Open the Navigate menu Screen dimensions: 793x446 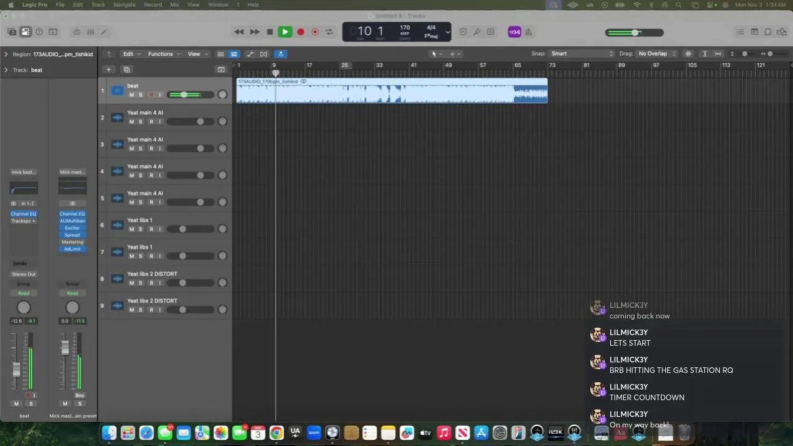pyautogui.click(x=125, y=4)
